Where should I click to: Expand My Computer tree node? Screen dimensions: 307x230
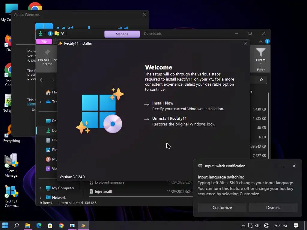click(x=40, y=188)
